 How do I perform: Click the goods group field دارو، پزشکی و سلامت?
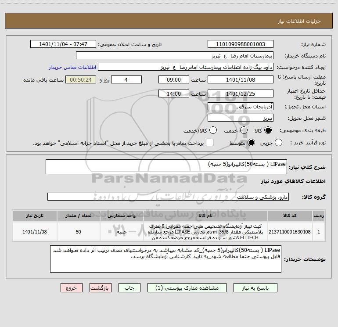pos(168,197)
